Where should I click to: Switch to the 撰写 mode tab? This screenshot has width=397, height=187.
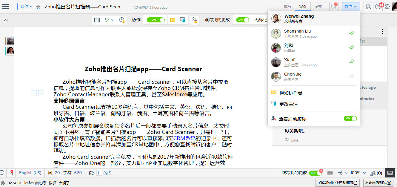pyautogui.click(x=287, y=7)
